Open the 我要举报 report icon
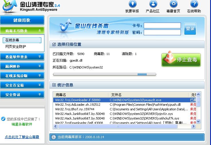The width and height of the screenshot is (211, 145). click(x=133, y=4)
